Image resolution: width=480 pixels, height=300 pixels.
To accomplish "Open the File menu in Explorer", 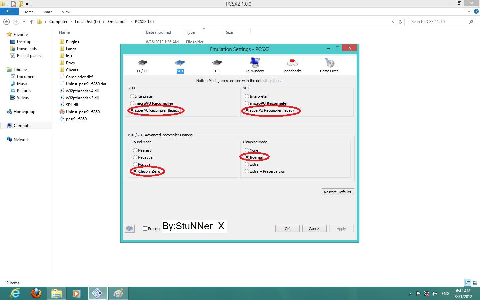I will click(9, 12).
